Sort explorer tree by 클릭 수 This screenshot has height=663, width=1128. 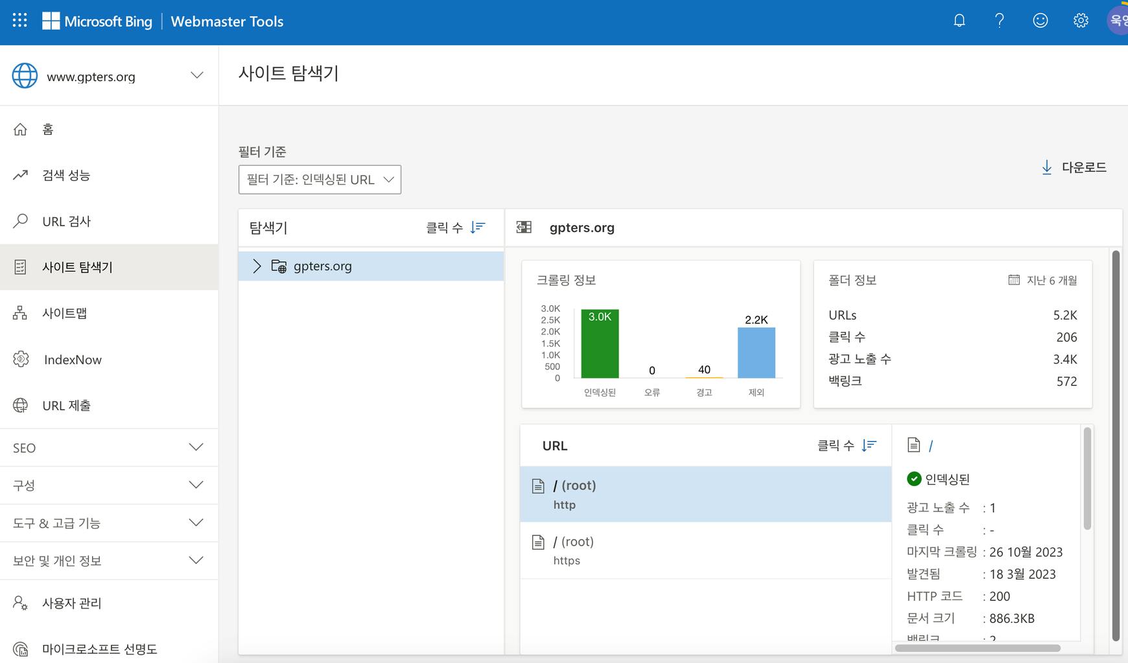pos(455,227)
